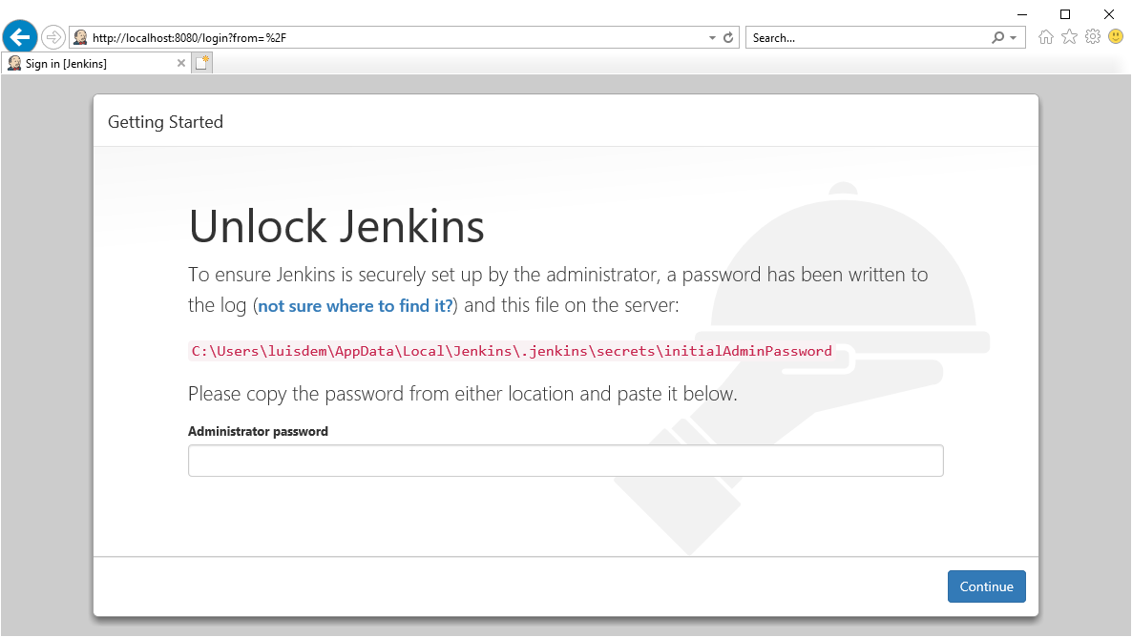
Task: Click the Forward navigation arrow
Action: click(53, 37)
